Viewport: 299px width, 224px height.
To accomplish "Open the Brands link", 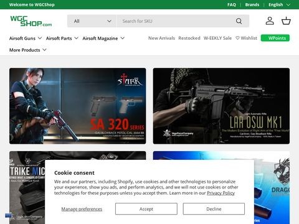I will coord(252,4).
